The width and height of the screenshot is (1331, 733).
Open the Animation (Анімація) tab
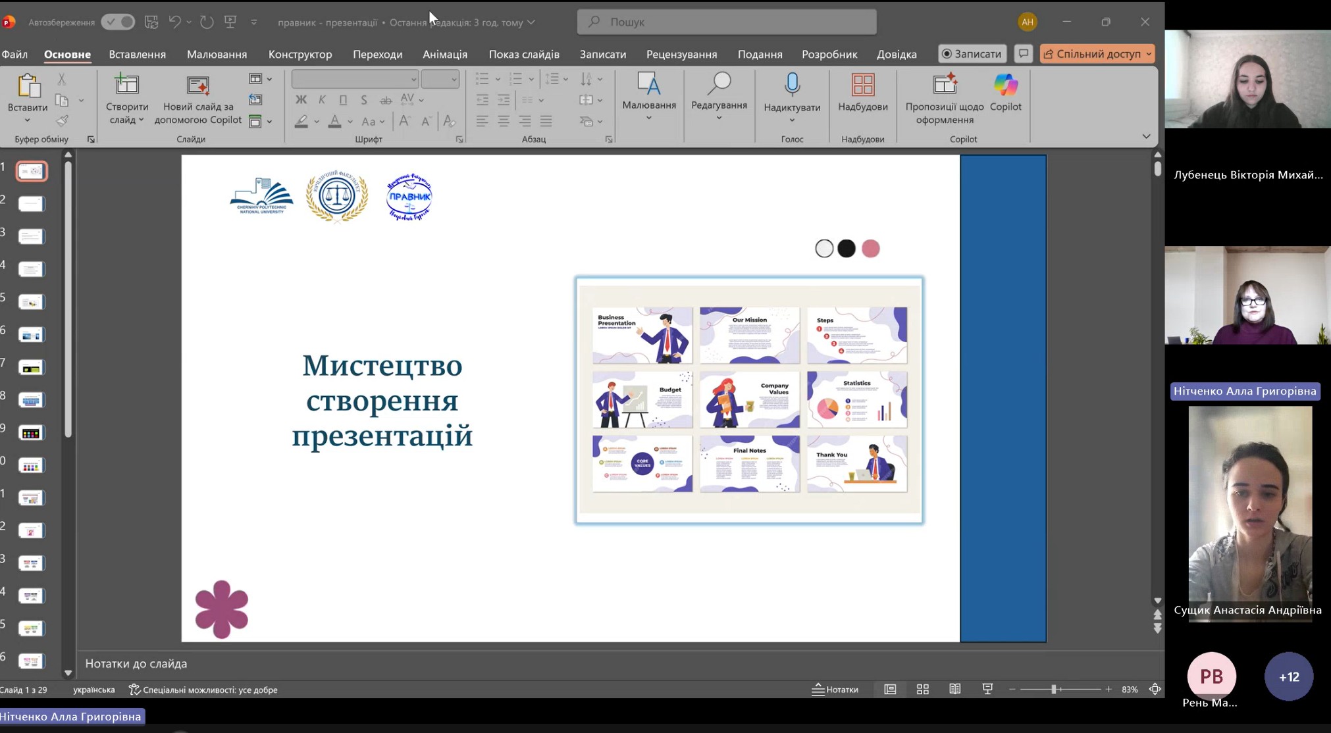[444, 54]
